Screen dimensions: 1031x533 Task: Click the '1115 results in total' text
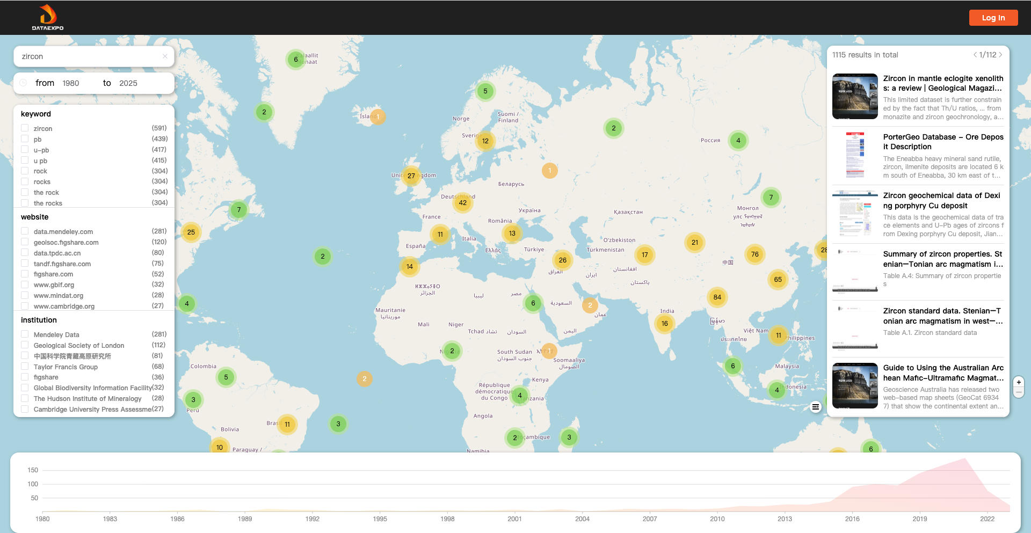point(865,55)
